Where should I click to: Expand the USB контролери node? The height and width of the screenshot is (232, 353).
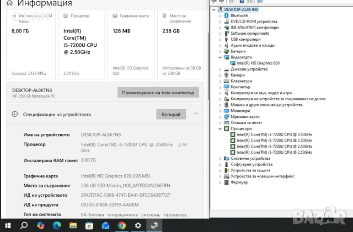point(220,40)
